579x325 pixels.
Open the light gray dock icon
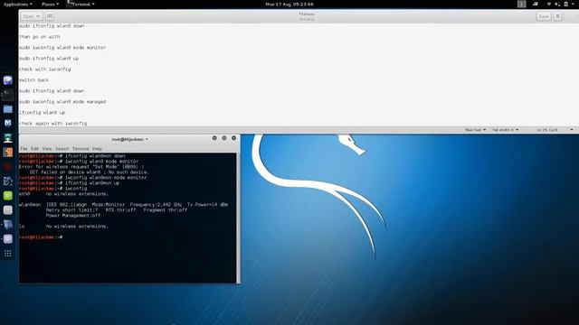click(x=8, y=210)
